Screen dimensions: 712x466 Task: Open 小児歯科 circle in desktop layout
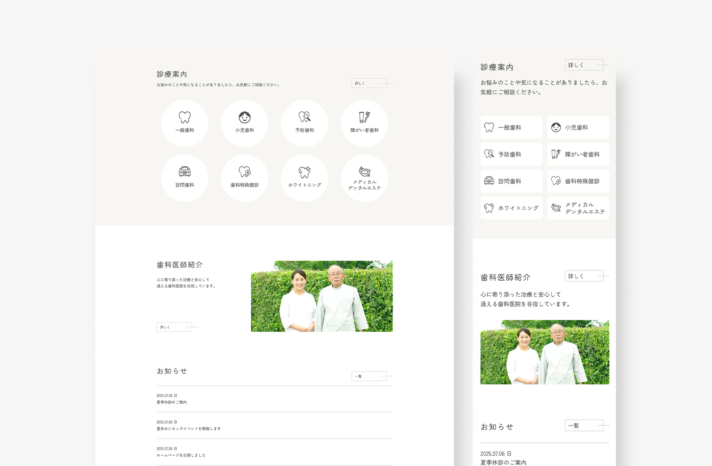(x=245, y=123)
